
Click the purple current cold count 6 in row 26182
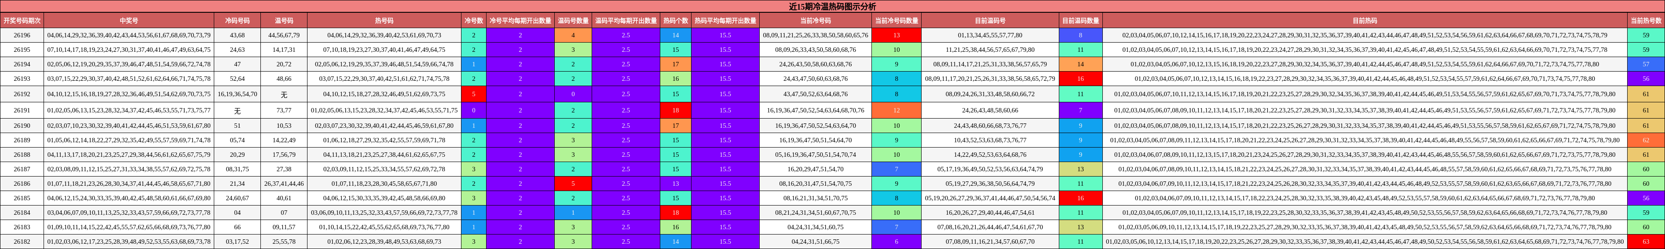(897, 242)
